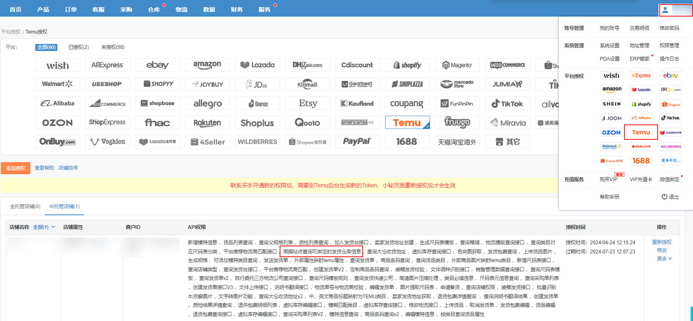The image size is (693, 321).
Task: Filter platforms by 未授权(58)
Action: (x=113, y=47)
